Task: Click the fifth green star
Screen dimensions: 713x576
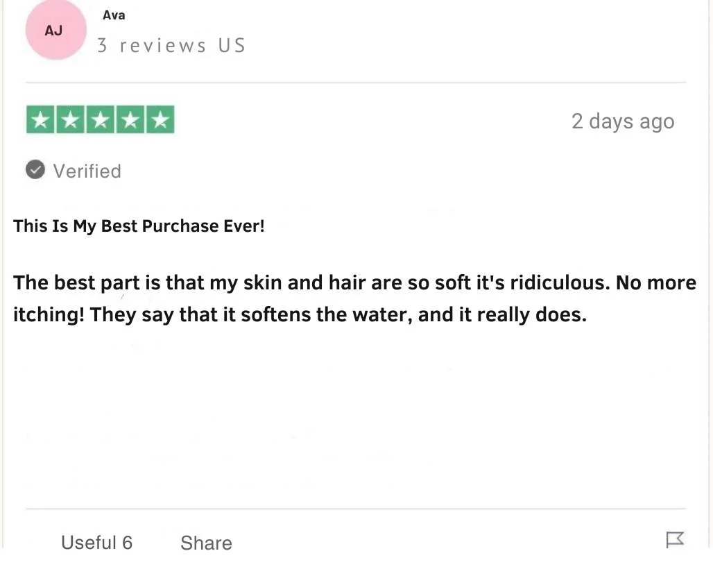Action: 160,119
